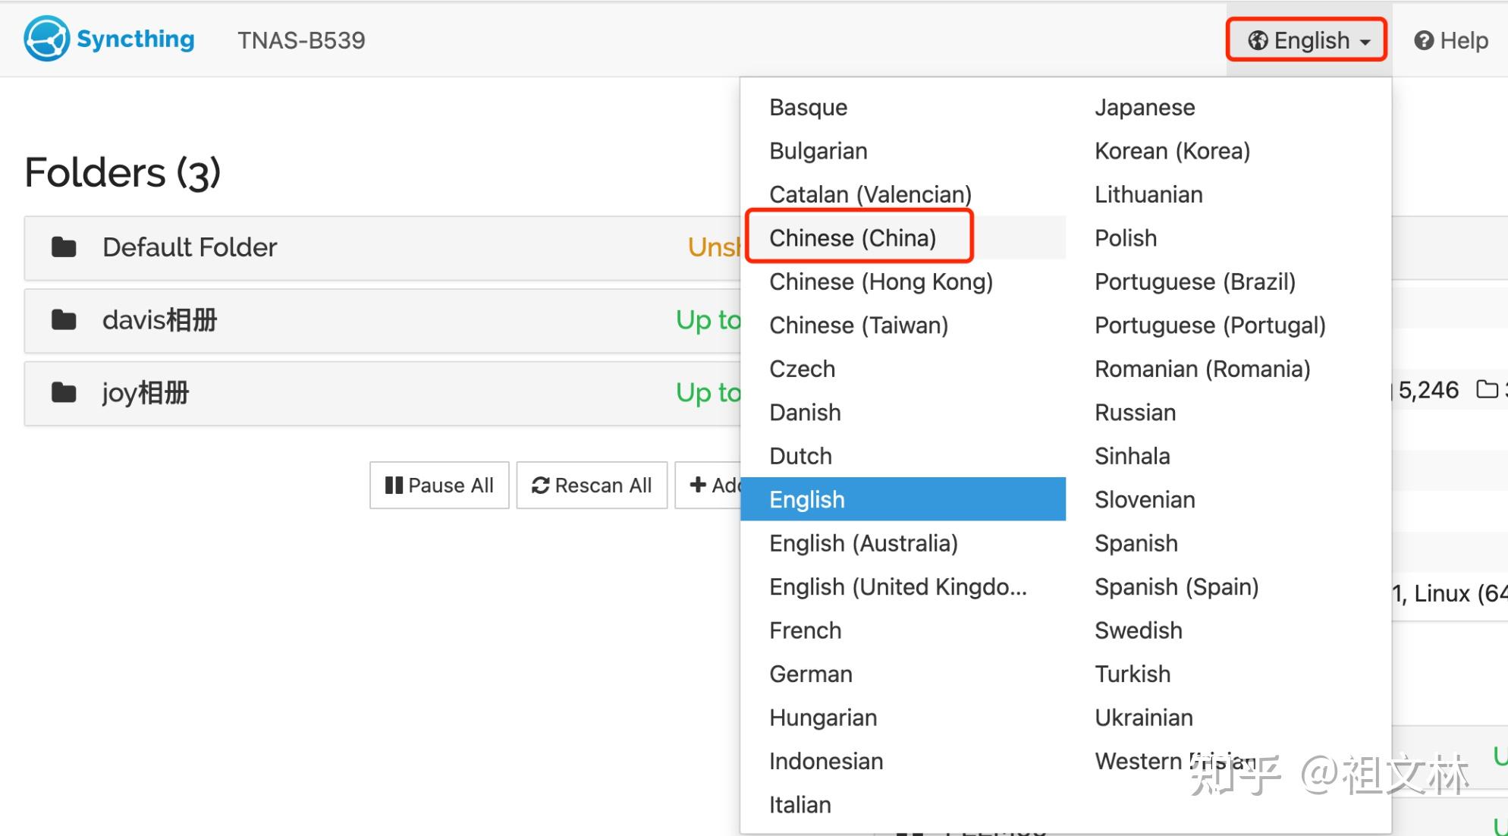Toggle the English language dropdown caret

(1365, 42)
